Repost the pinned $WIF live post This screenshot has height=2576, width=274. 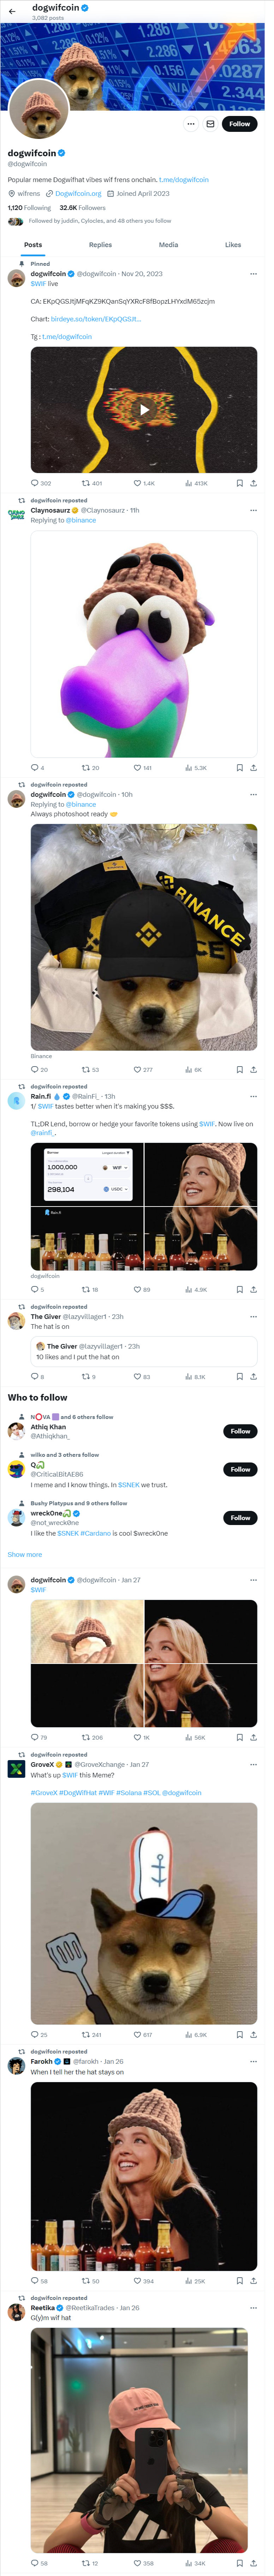click(x=86, y=483)
